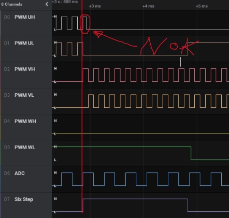Click the PWM WL falling edge
Image resolution: width=229 pixels, height=218 pixels.
click(191, 153)
